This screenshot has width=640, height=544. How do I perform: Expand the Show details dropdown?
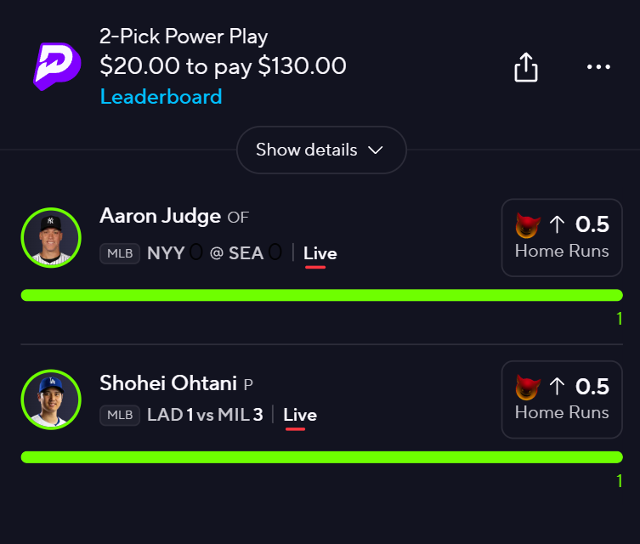click(320, 150)
